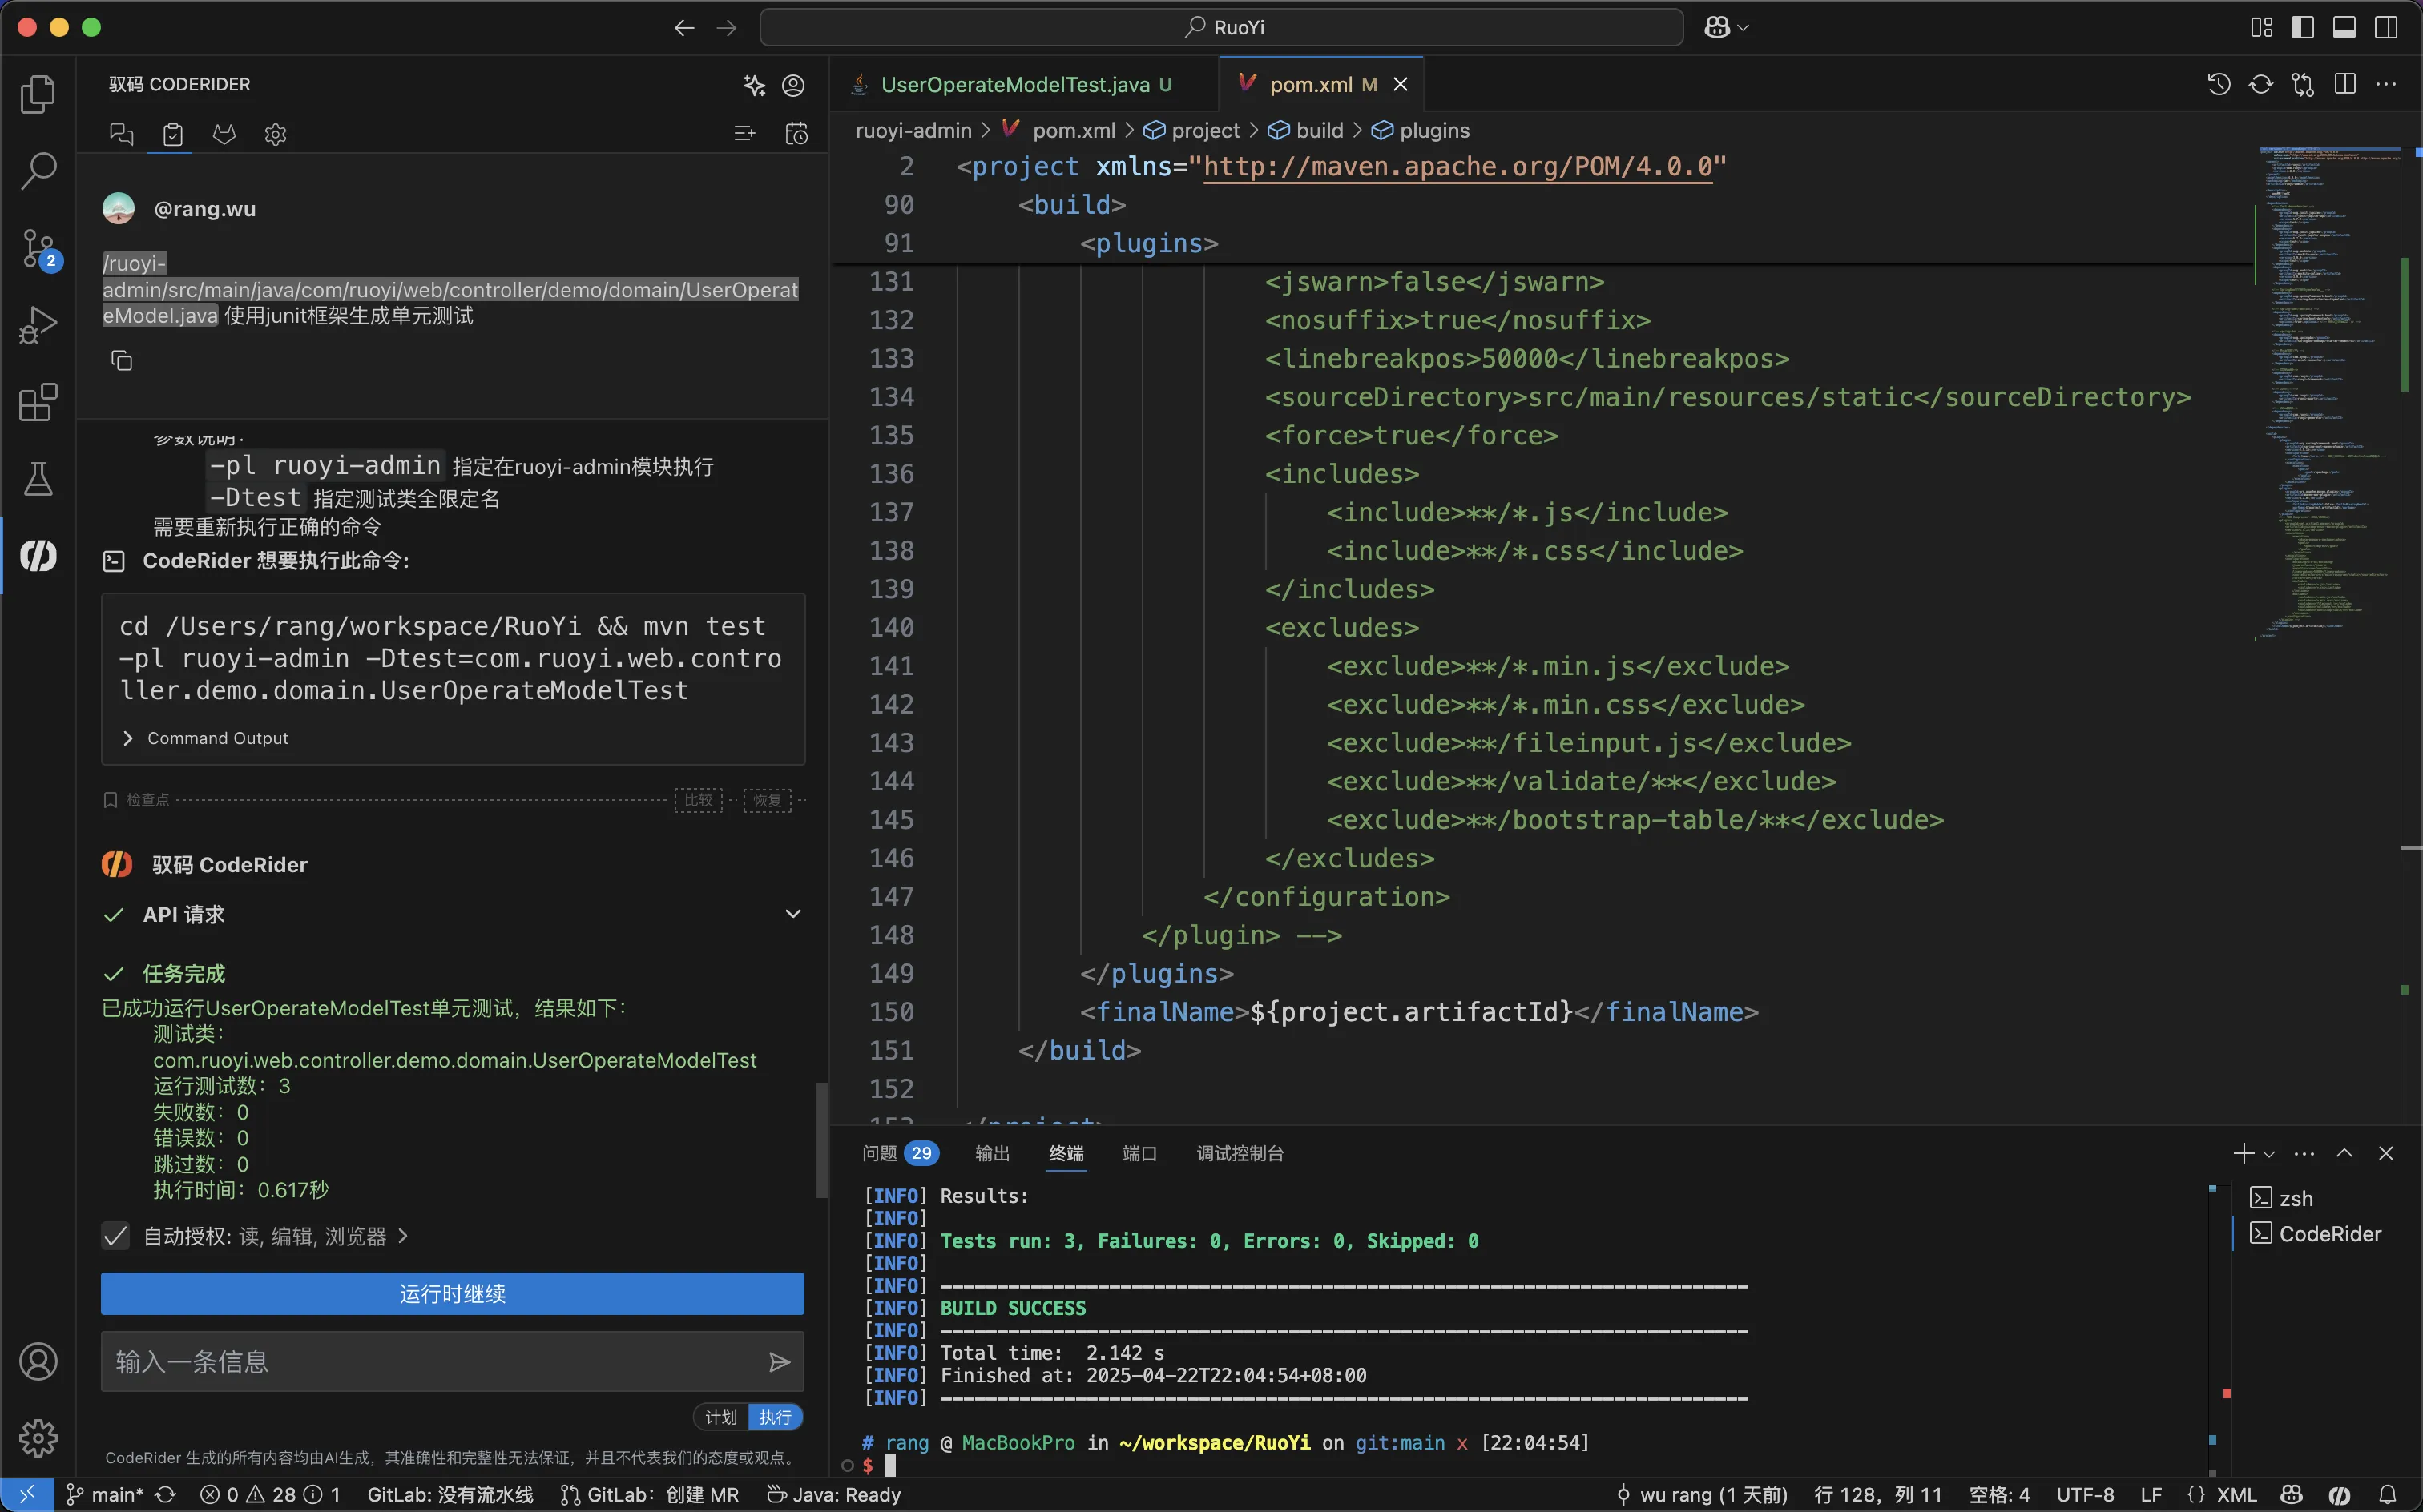Switch to UserOperateModelTest.java tab
Viewport: 2423px width, 1512px height.
(1014, 85)
